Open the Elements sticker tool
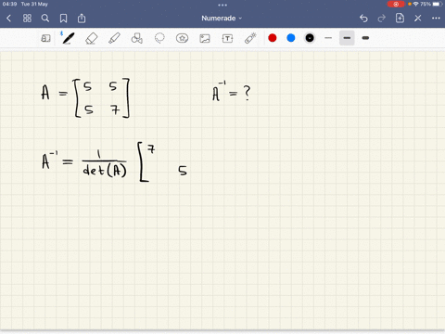The width and height of the screenshot is (445, 334). tap(182, 38)
